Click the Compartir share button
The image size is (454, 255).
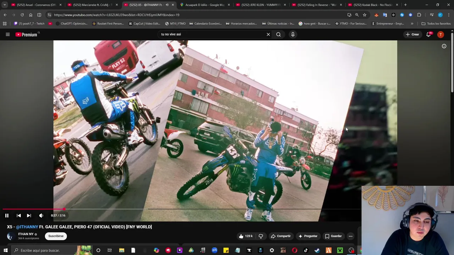pos(281,236)
